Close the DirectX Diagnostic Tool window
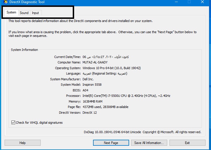This screenshot has height=150, width=211. [x=202, y=2]
